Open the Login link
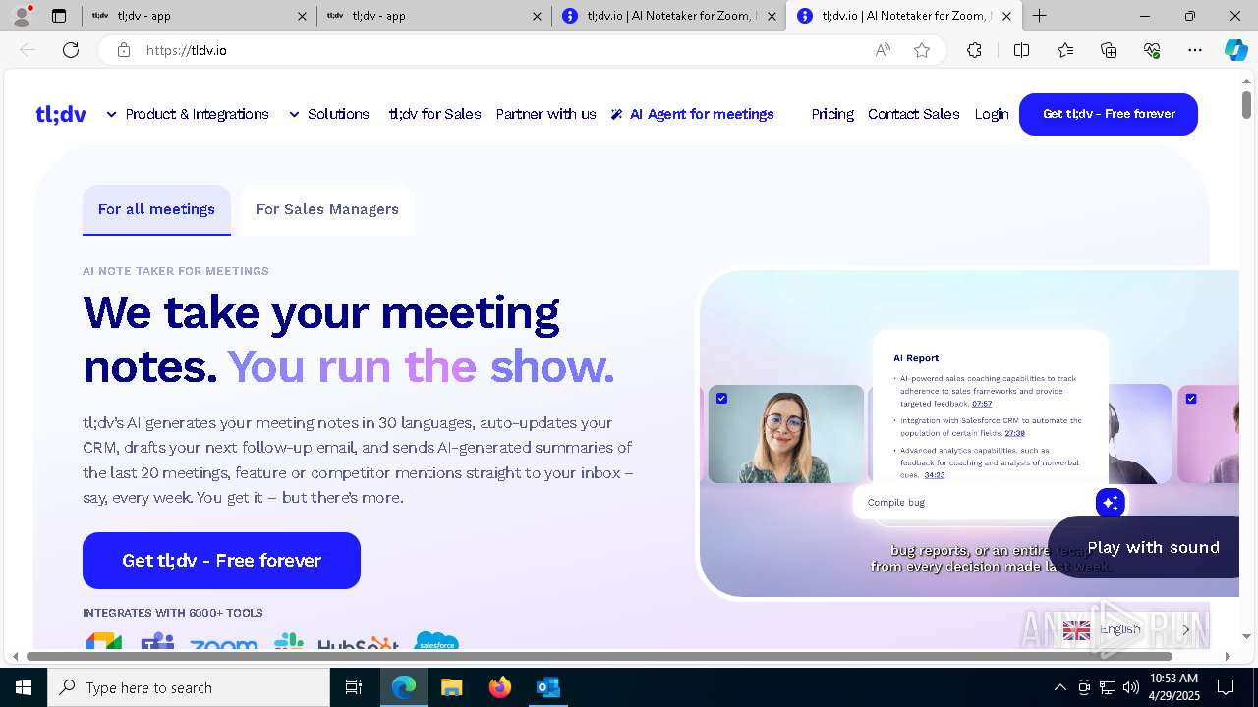1258x707 pixels. (992, 114)
